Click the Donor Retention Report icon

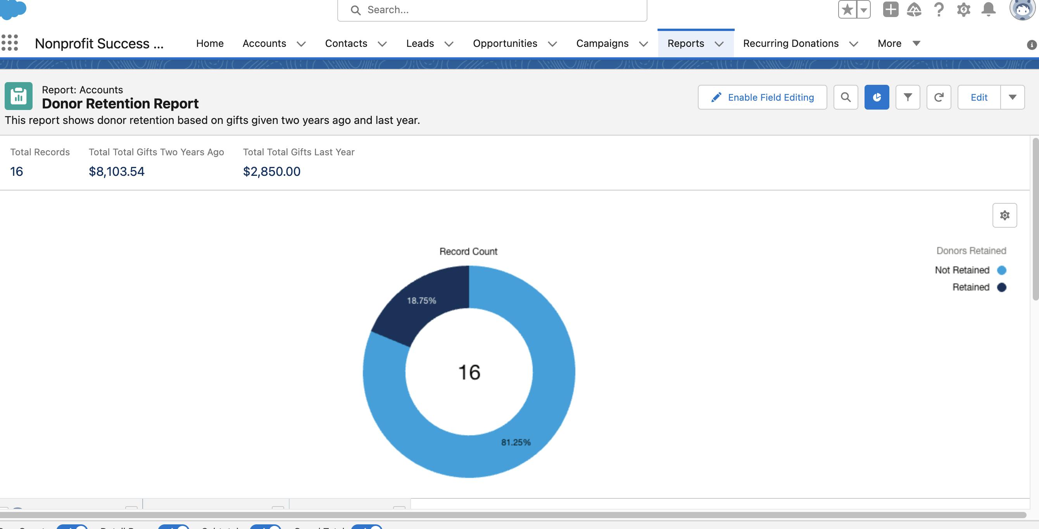tap(19, 96)
